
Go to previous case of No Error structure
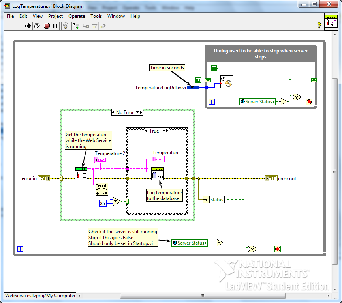point(113,112)
